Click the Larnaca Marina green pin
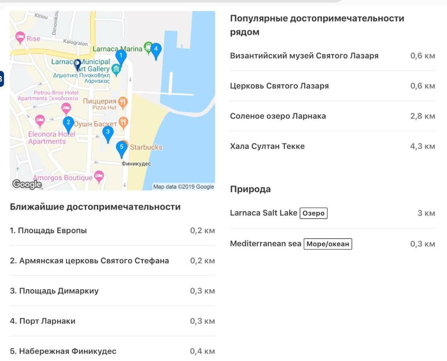Viewport: 447px width, 361px height. [148, 48]
